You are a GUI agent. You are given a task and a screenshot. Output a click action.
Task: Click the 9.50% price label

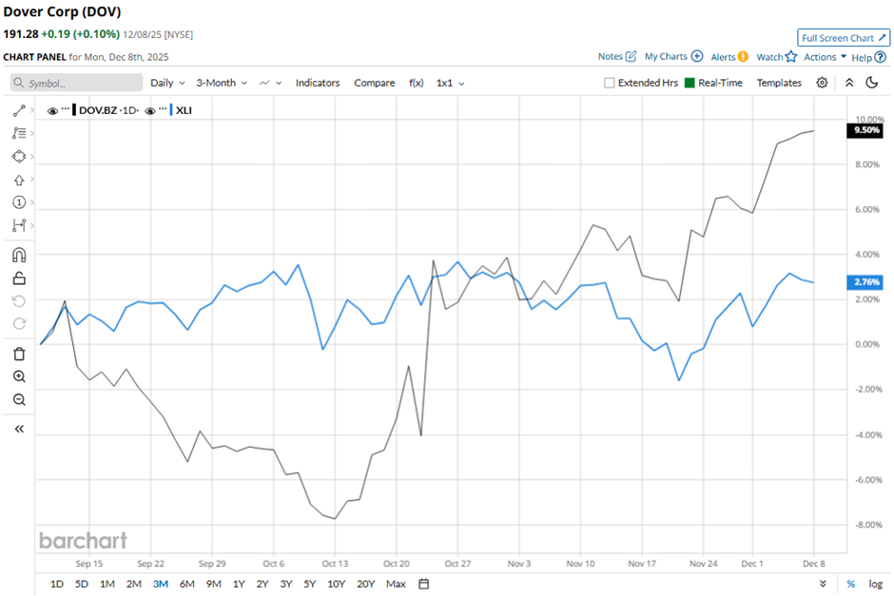pyautogui.click(x=865, y=130)
